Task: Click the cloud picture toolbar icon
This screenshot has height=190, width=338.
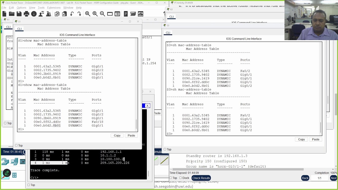Action: (x=140, y=14)
